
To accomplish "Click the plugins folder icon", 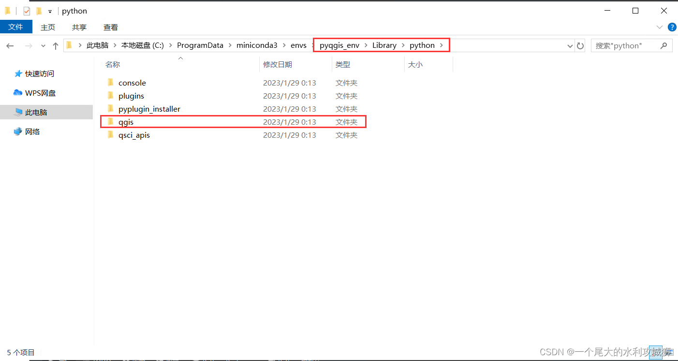I will [110, 96].
